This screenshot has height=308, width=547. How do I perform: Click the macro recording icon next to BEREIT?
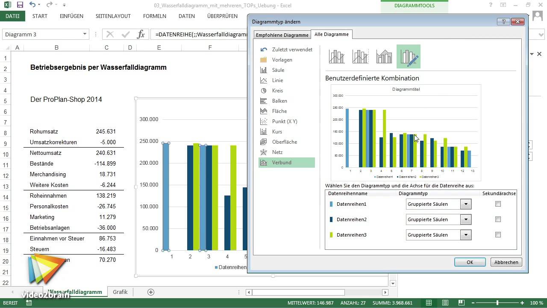click(29, 303)
